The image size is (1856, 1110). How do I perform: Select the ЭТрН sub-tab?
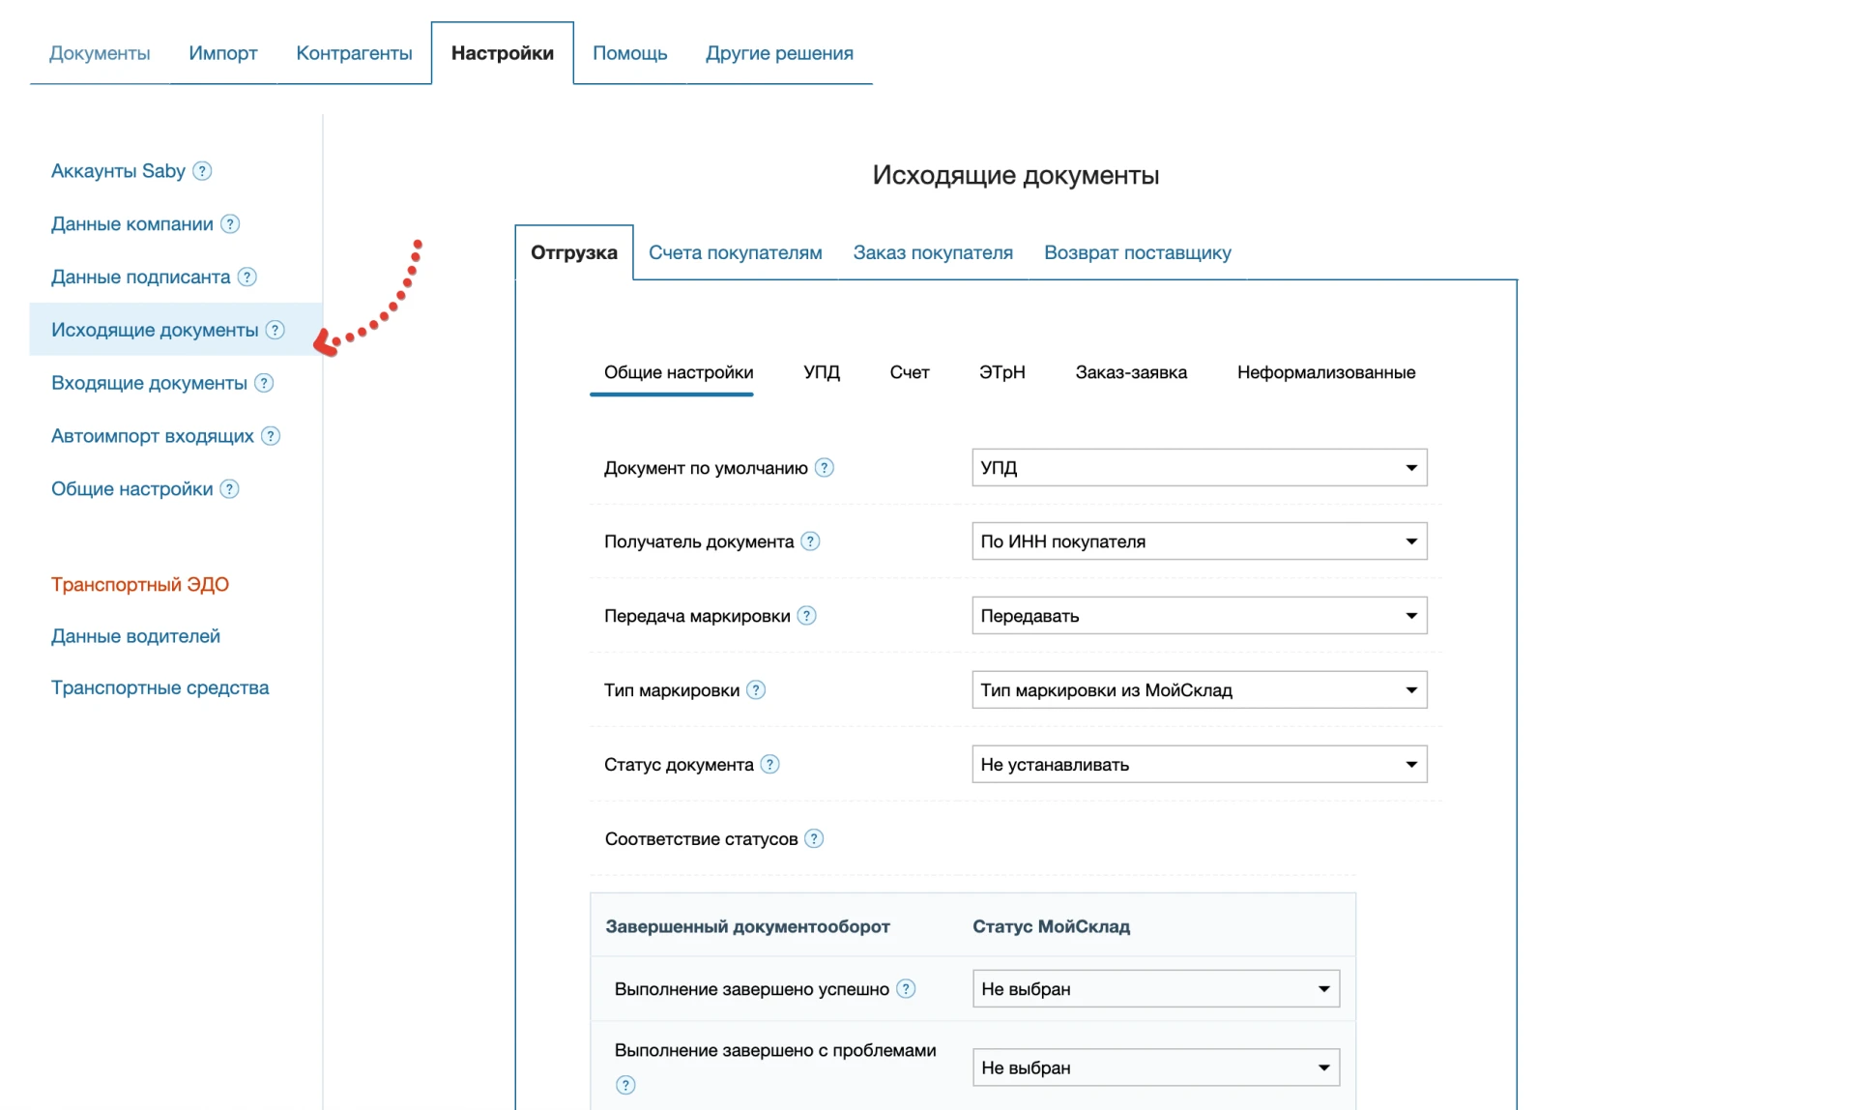(1001, 373)
